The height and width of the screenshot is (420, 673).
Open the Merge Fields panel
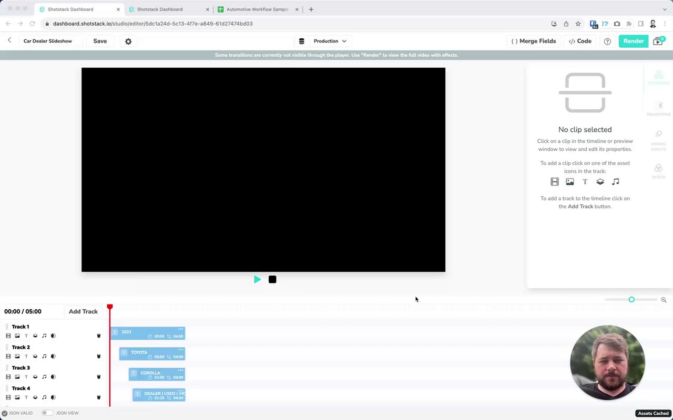pos(533,41)
